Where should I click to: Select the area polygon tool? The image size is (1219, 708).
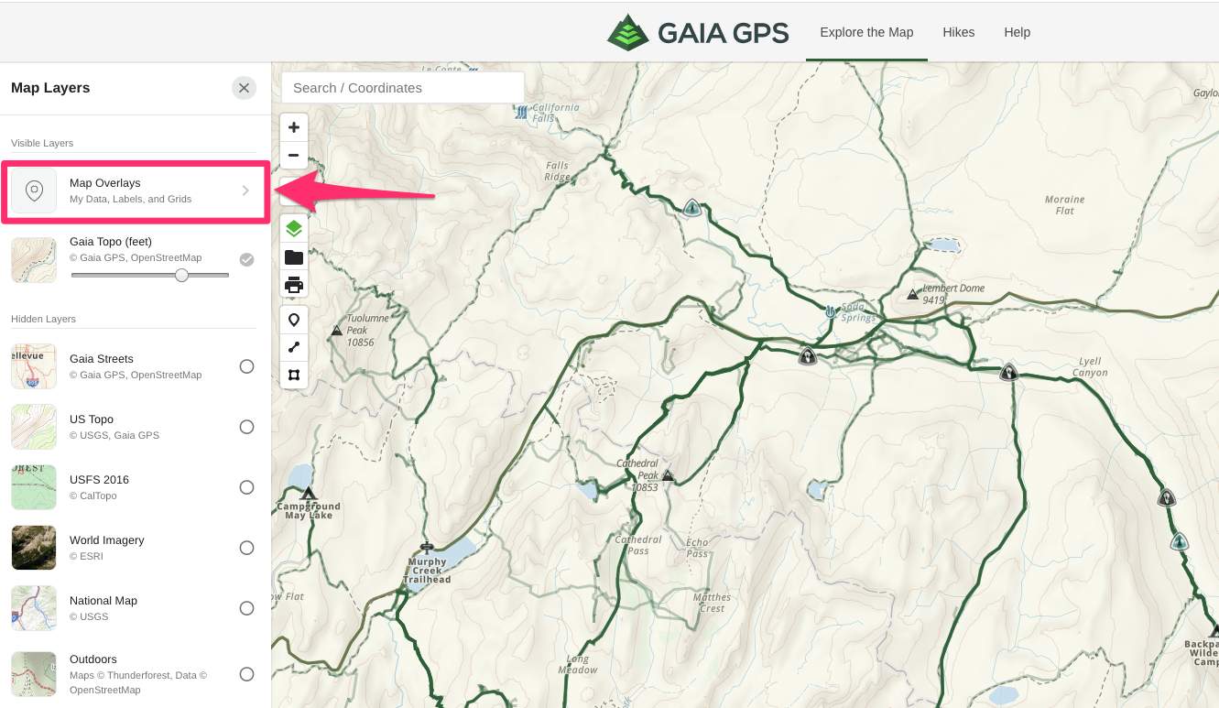pyautogui.click(x=294, y=375)
